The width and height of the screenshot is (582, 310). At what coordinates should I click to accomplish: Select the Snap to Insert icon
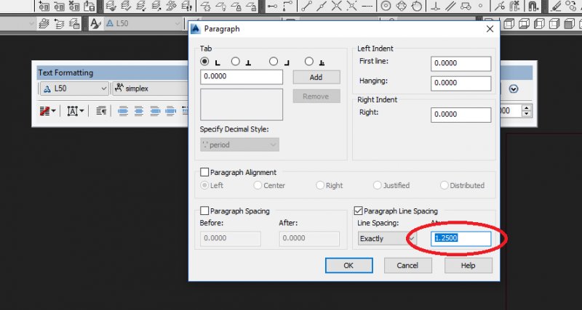pyautogui.click(x=466, y=6)
